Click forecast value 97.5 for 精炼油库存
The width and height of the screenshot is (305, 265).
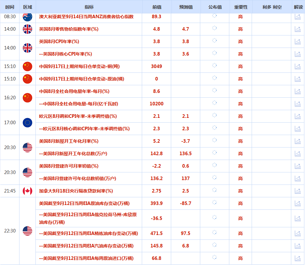[x=186, y=233]
